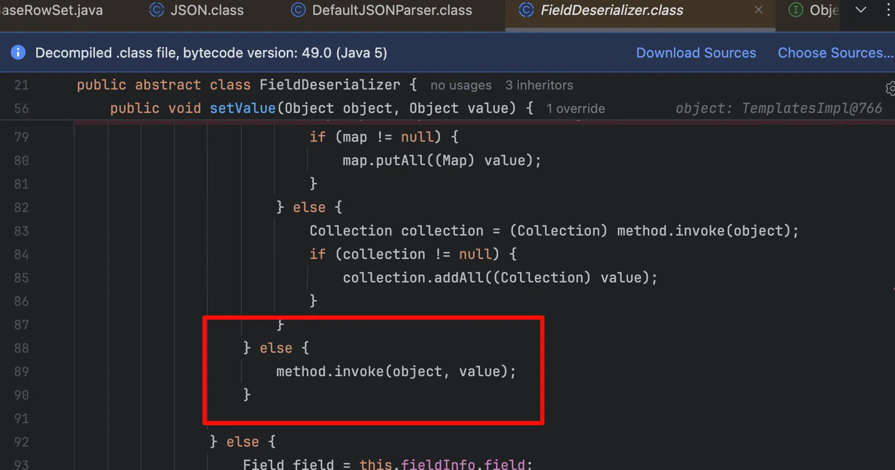The image size is (895, 470).
Task: Open the 1 override hint for setValue
Action: pyautogui.click(x=575, y=109)
